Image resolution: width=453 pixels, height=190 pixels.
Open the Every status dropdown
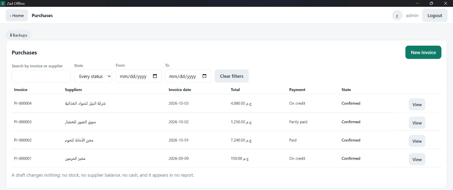[x=93, y=76]
